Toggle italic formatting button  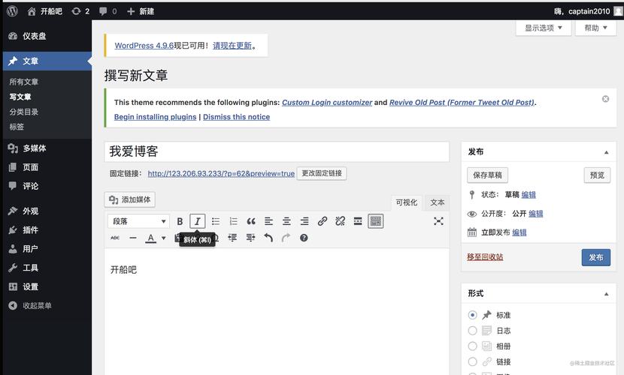point(198,221)
